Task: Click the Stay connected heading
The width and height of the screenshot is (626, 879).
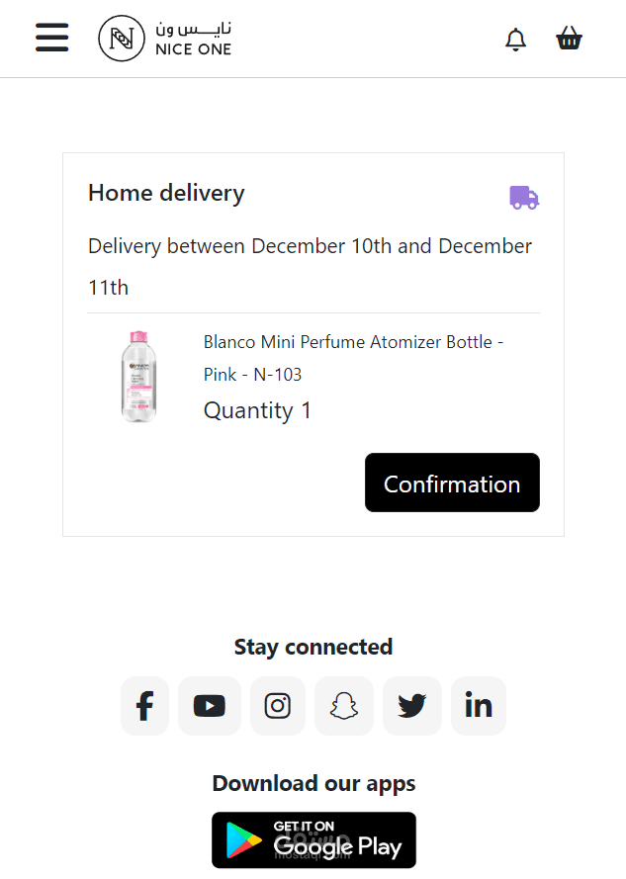Action: click(313, 647)
